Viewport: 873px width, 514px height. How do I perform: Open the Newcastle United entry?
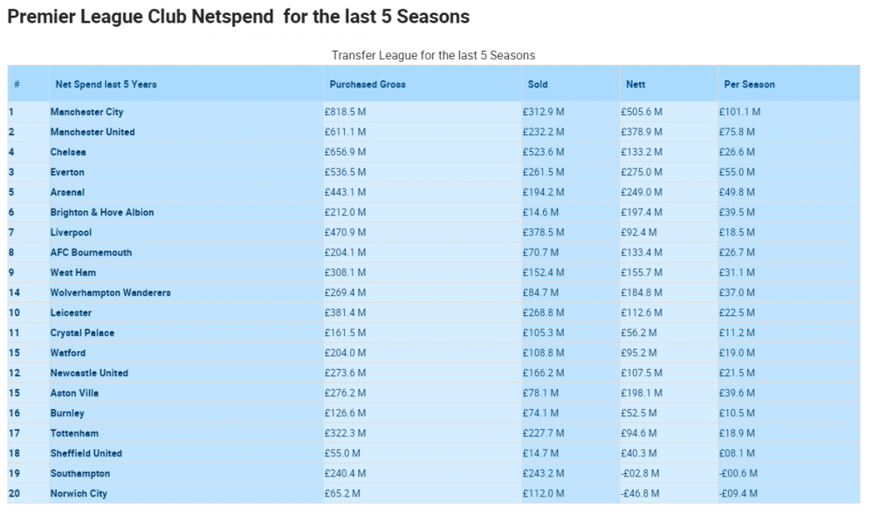tap(89, 373)
